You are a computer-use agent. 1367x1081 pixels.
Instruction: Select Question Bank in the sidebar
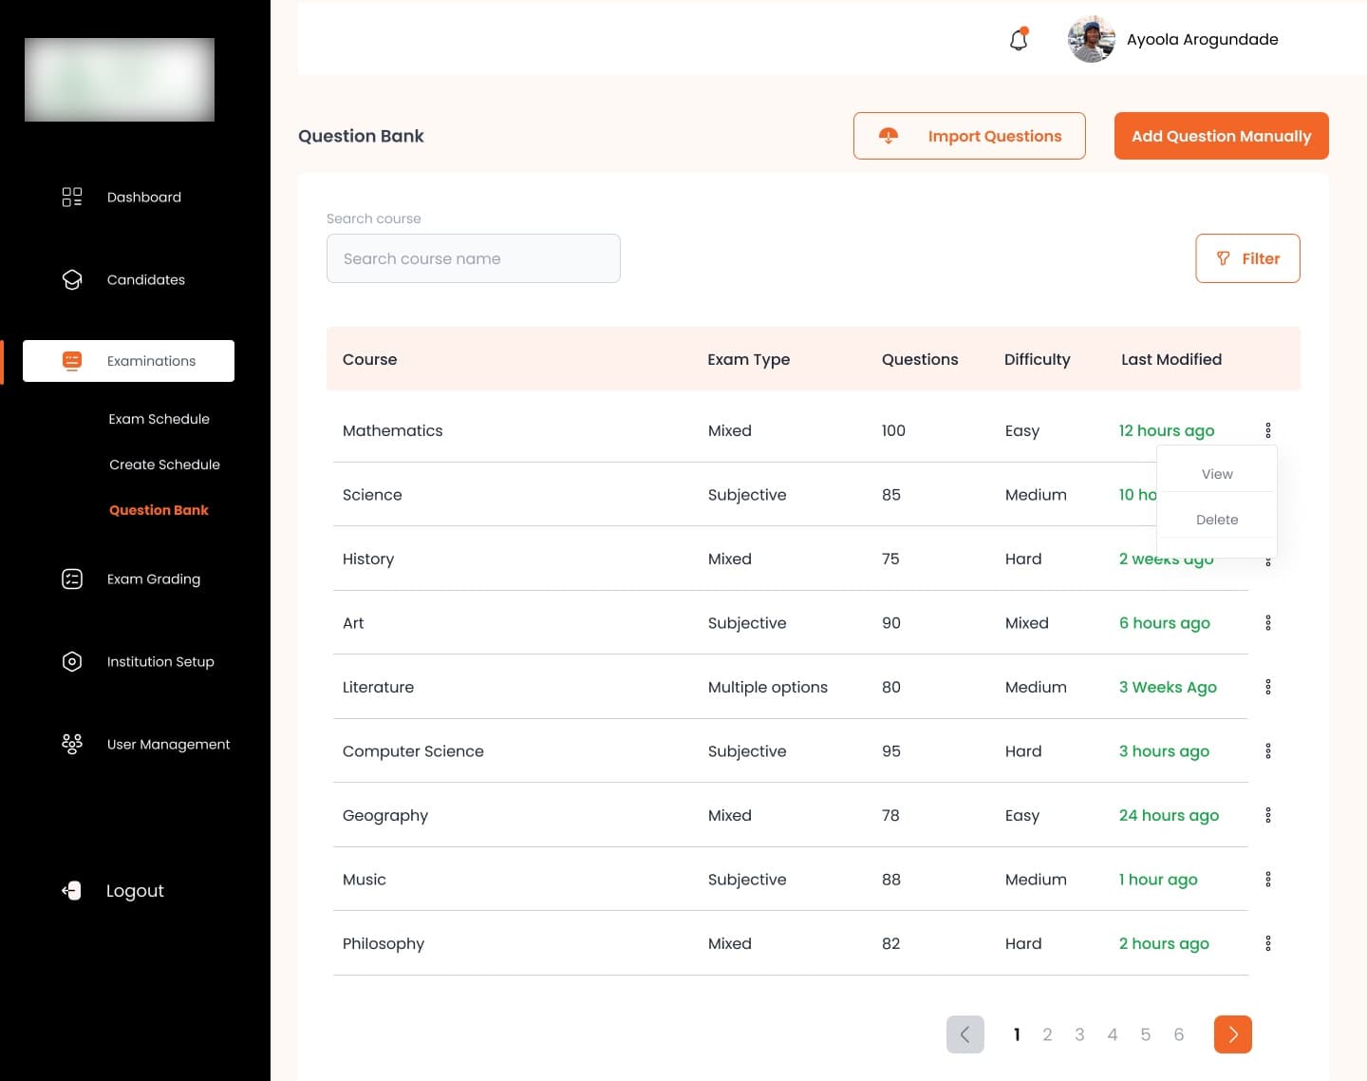tap(159, 510)
